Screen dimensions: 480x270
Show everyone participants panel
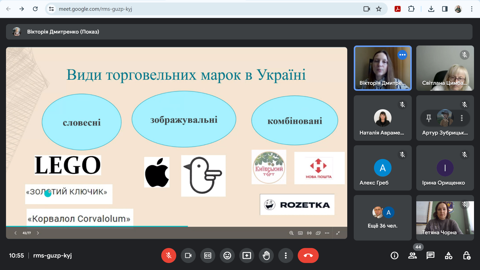(x=412, y=255)
